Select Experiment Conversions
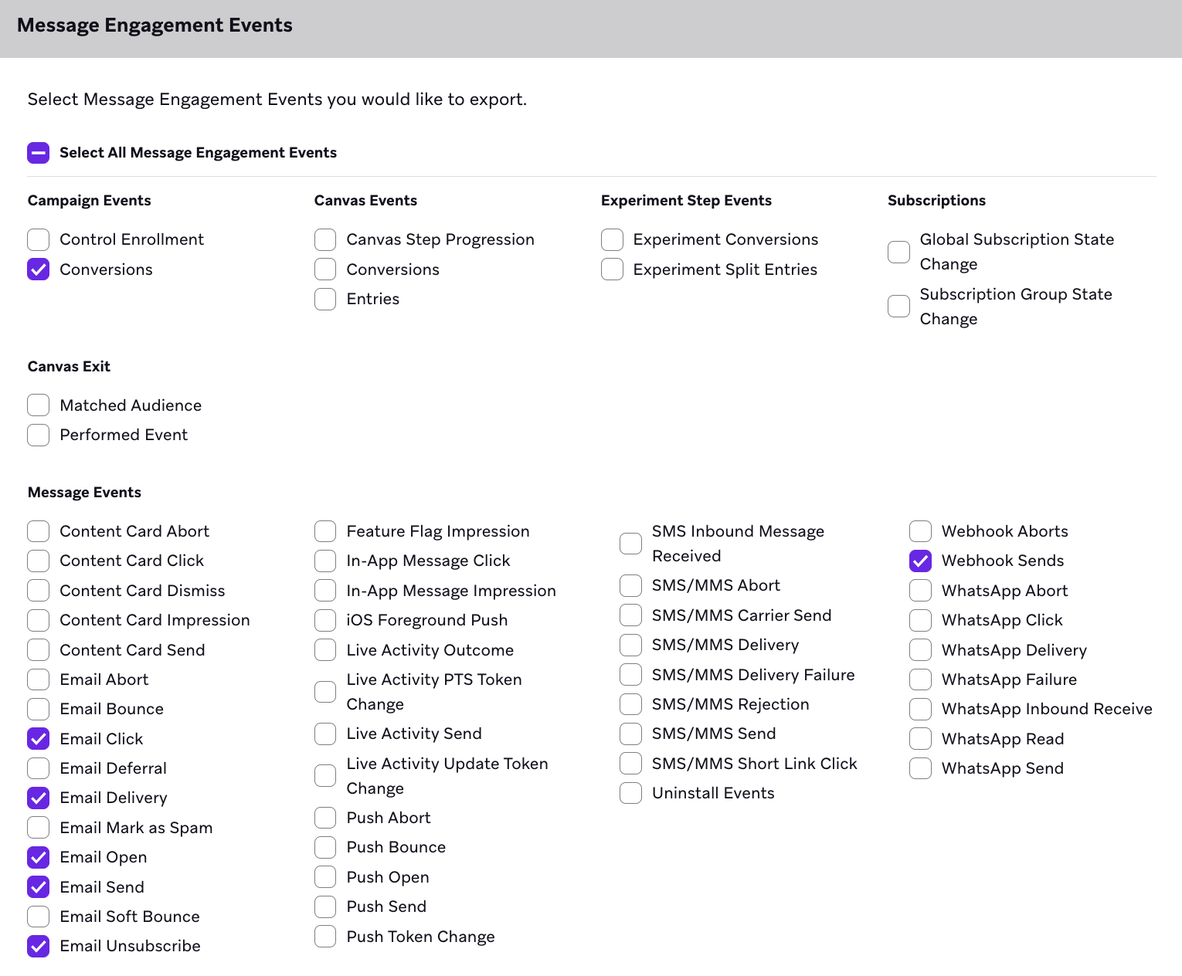The width and height of the screenshot is (1182, 976). pyautogui.click(x=611, y=239)
